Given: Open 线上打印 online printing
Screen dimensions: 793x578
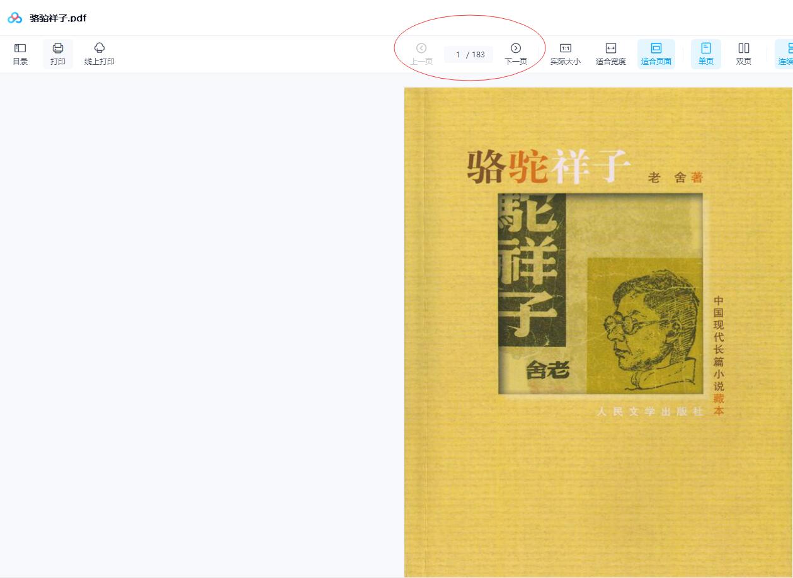Looking at the screenshot, I should tap(100, 54).
